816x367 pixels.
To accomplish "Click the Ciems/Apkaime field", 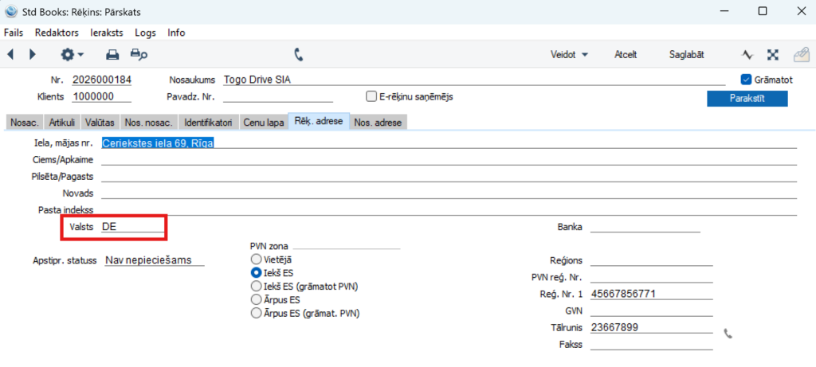I will 449,159.
